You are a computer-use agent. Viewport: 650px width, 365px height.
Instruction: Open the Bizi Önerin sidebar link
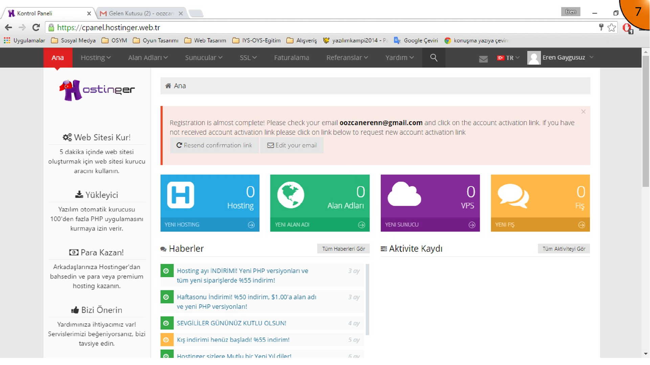pos(97,310)
